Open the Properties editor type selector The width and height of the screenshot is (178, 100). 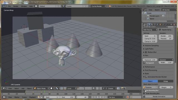pyautogui.click(x=145, y=25)
